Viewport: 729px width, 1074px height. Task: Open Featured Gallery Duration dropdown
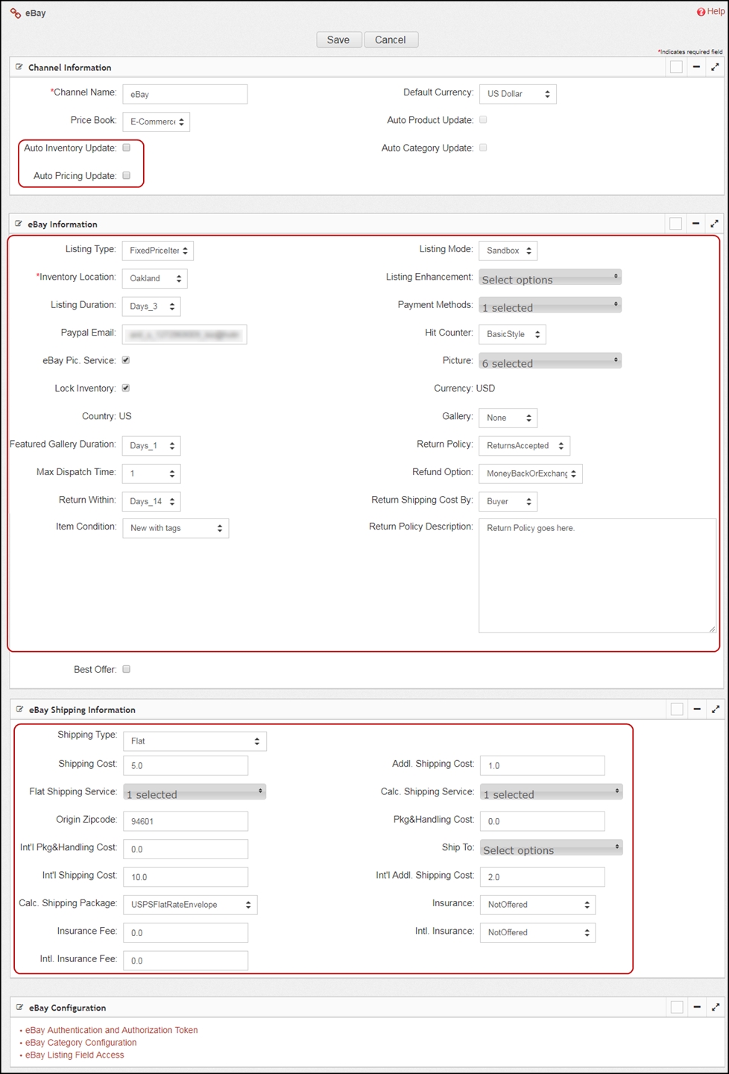pyautogui.click(x=151, y=446)
